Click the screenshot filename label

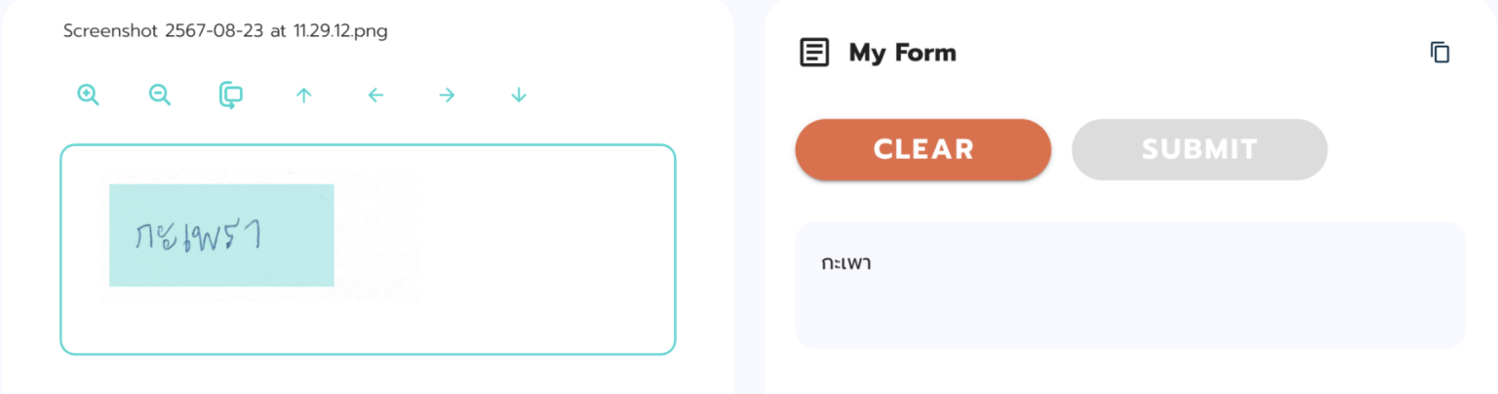pyautogui.click(x=225, y=31)
